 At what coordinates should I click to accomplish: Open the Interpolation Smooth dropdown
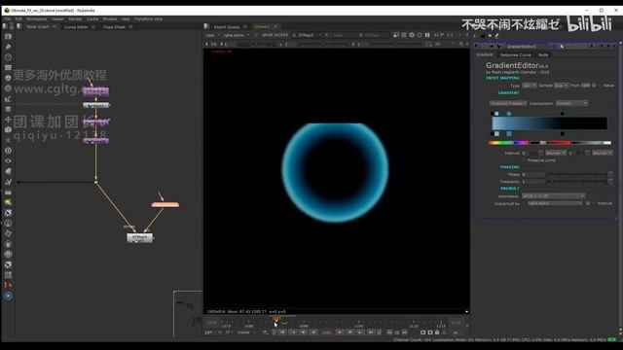coord(571,103)
